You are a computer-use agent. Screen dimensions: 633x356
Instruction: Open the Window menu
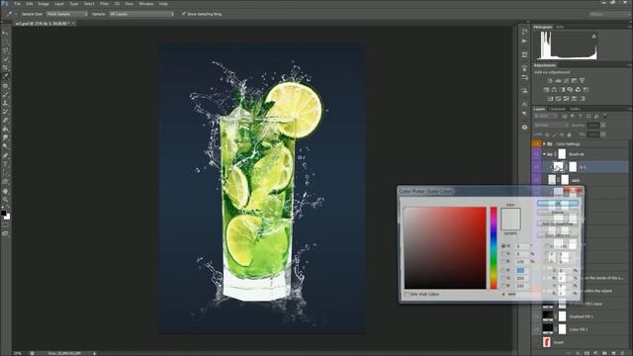[x=146, y=4]
